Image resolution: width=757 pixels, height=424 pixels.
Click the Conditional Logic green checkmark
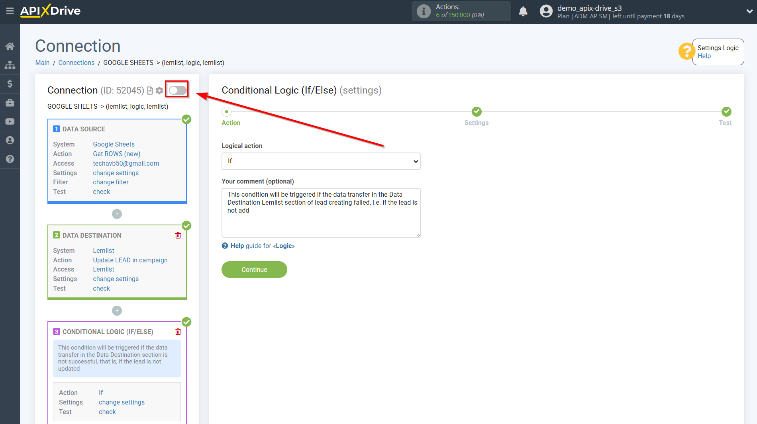click(186, 322)
